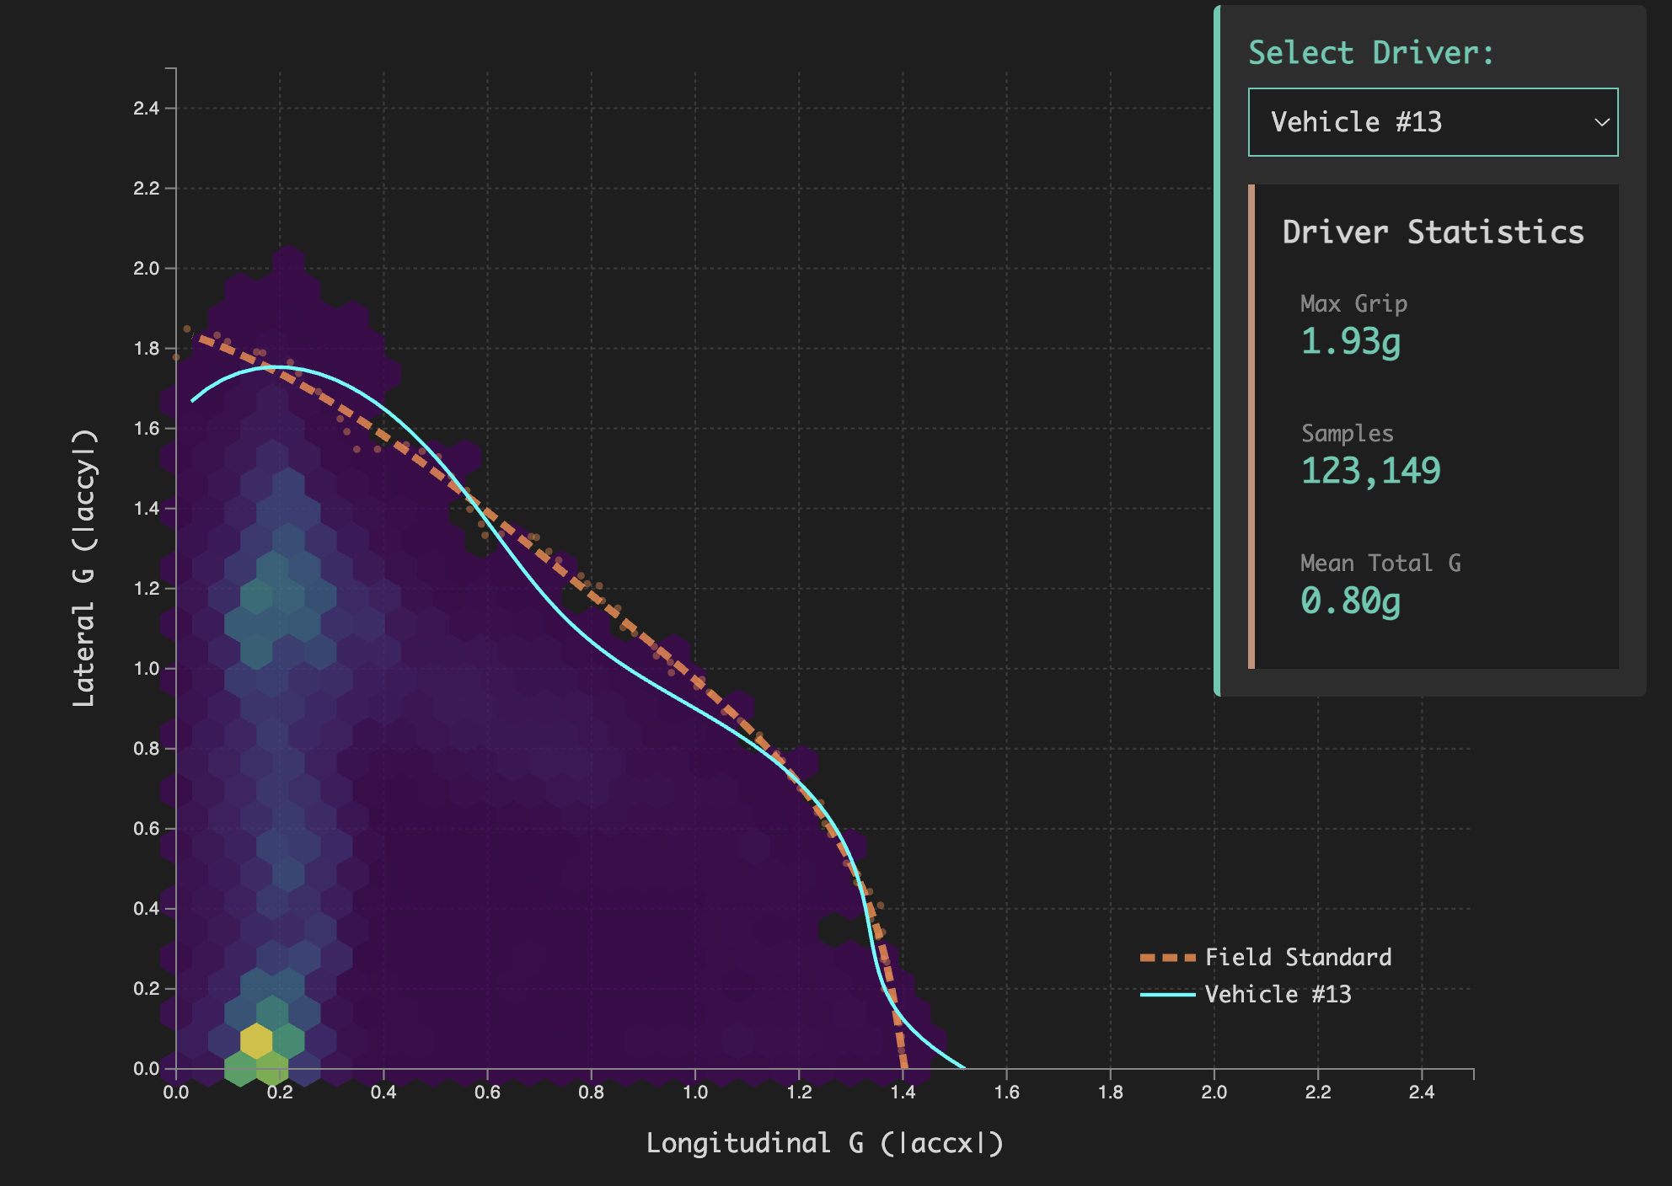Screen dimensions: 1672x1186
Task: Click the cyan Vehicle #13 legend line swatch
Action: coord(1167,995)
